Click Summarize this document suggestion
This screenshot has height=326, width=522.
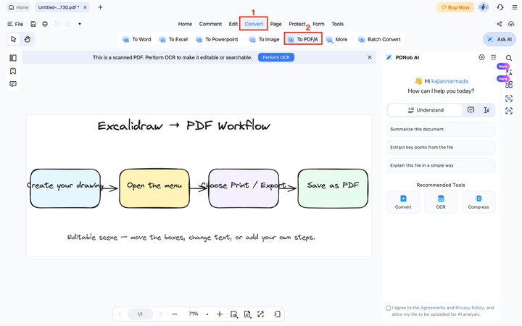tap(441, 129)
